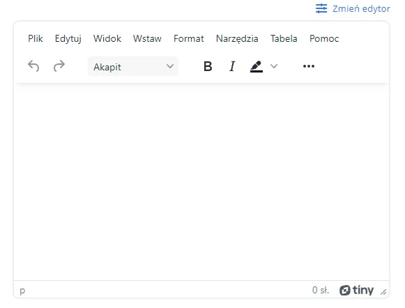The width and height of the screenshot is (405, 308).
Task: Open highlight color picker chevron
Action: 274,66
